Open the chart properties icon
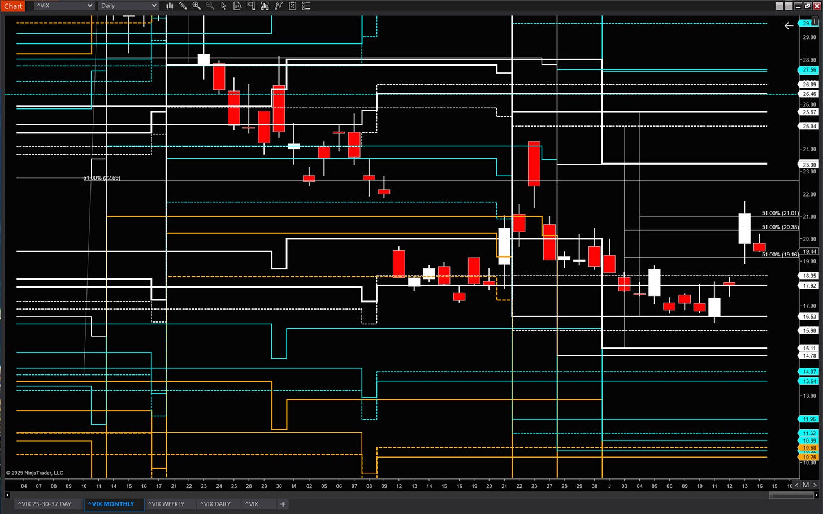The image size is (823, 514). click(292, 6)
